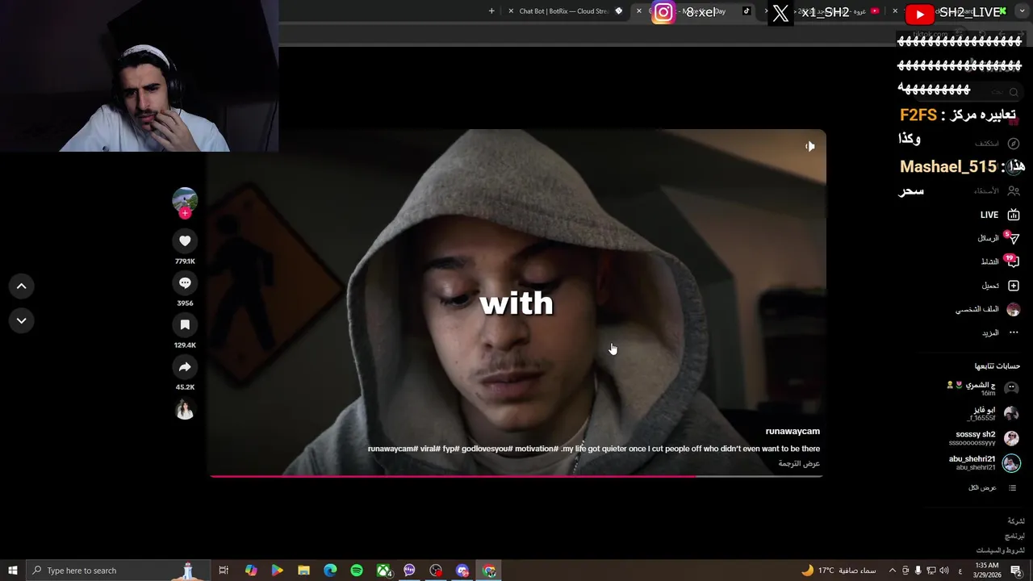The width and height of the screenshot is (1033, 581).
Task: Open the sound disc thumbnail below share
Action: (x=185, y=410)
